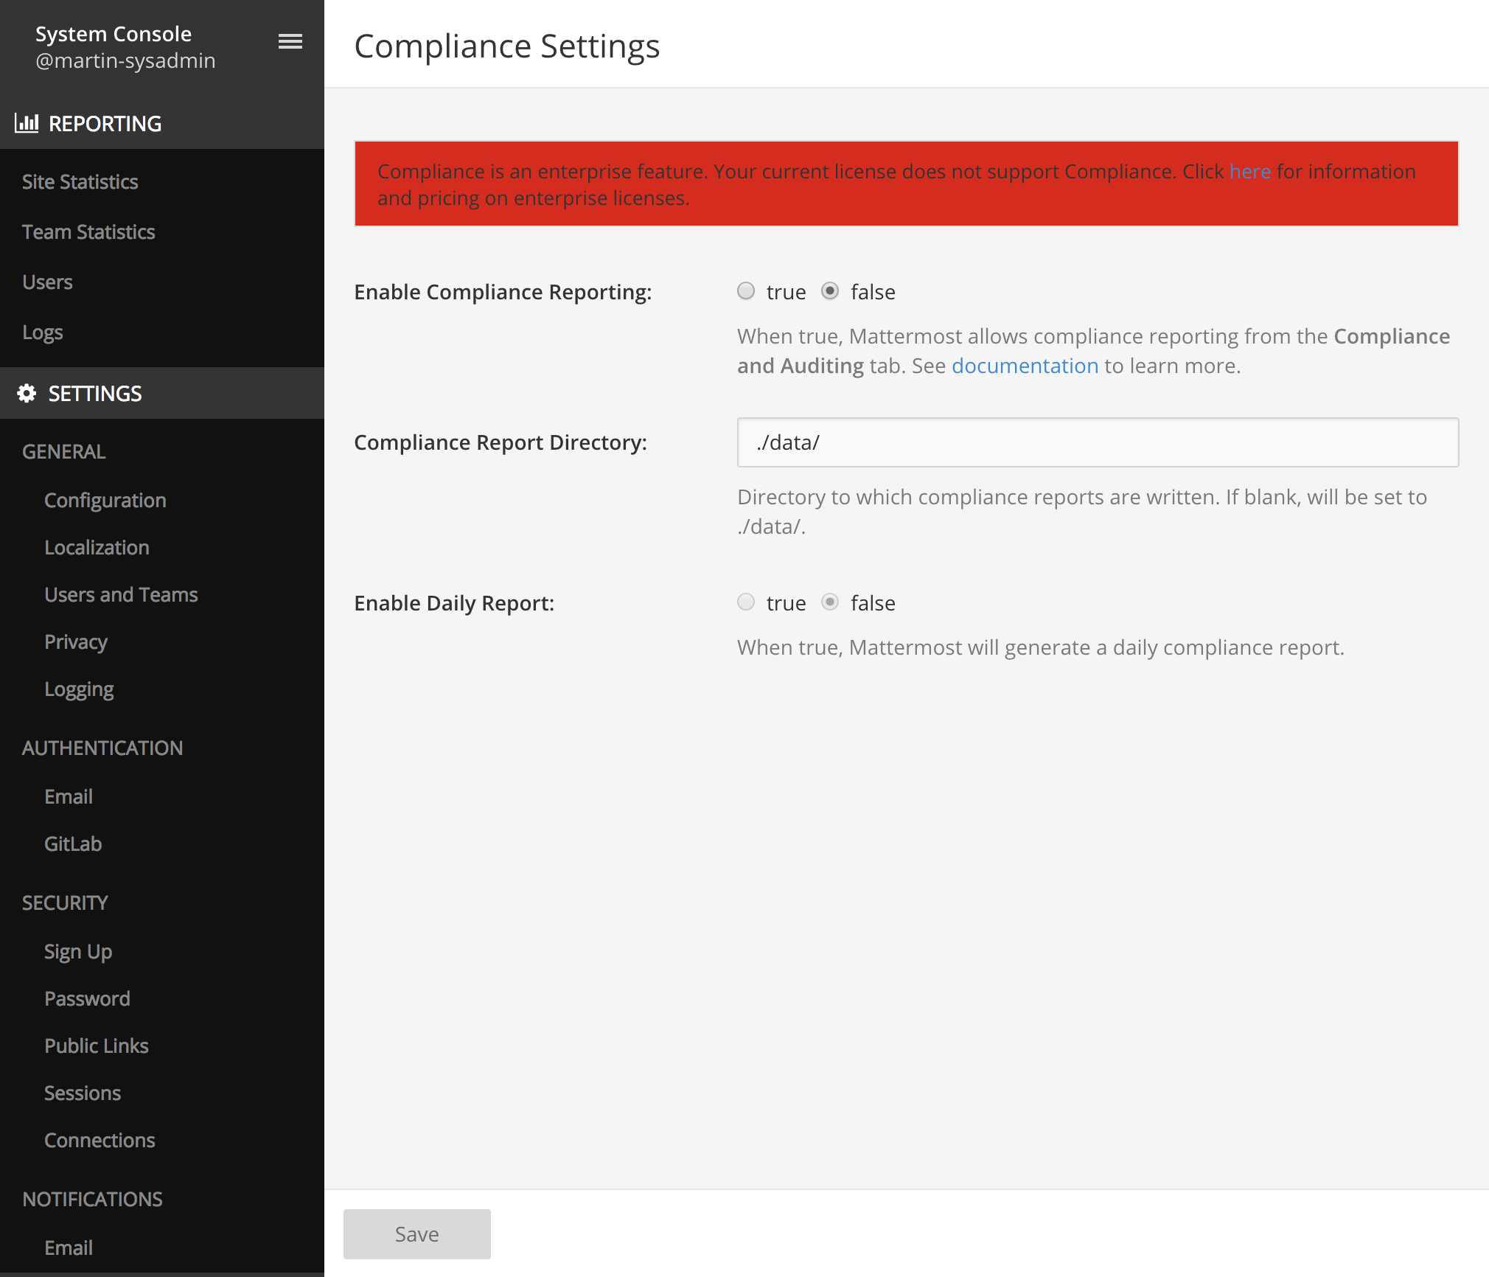Select Users and Teams settings

(x=121, y=594)
